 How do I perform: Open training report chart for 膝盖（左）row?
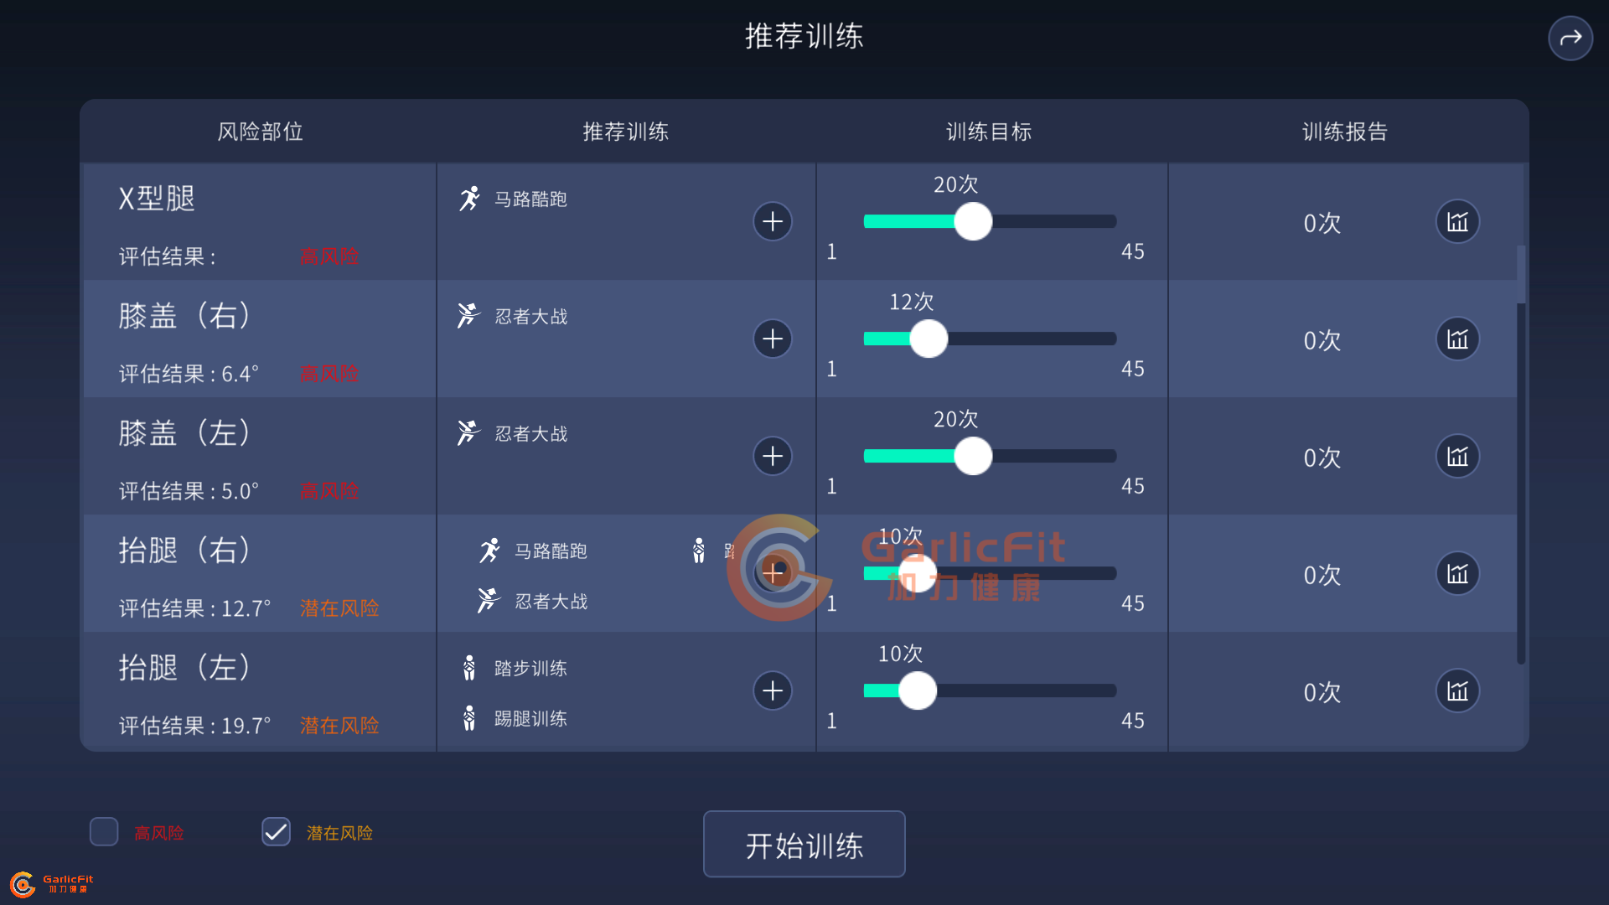pos(1457,457)
